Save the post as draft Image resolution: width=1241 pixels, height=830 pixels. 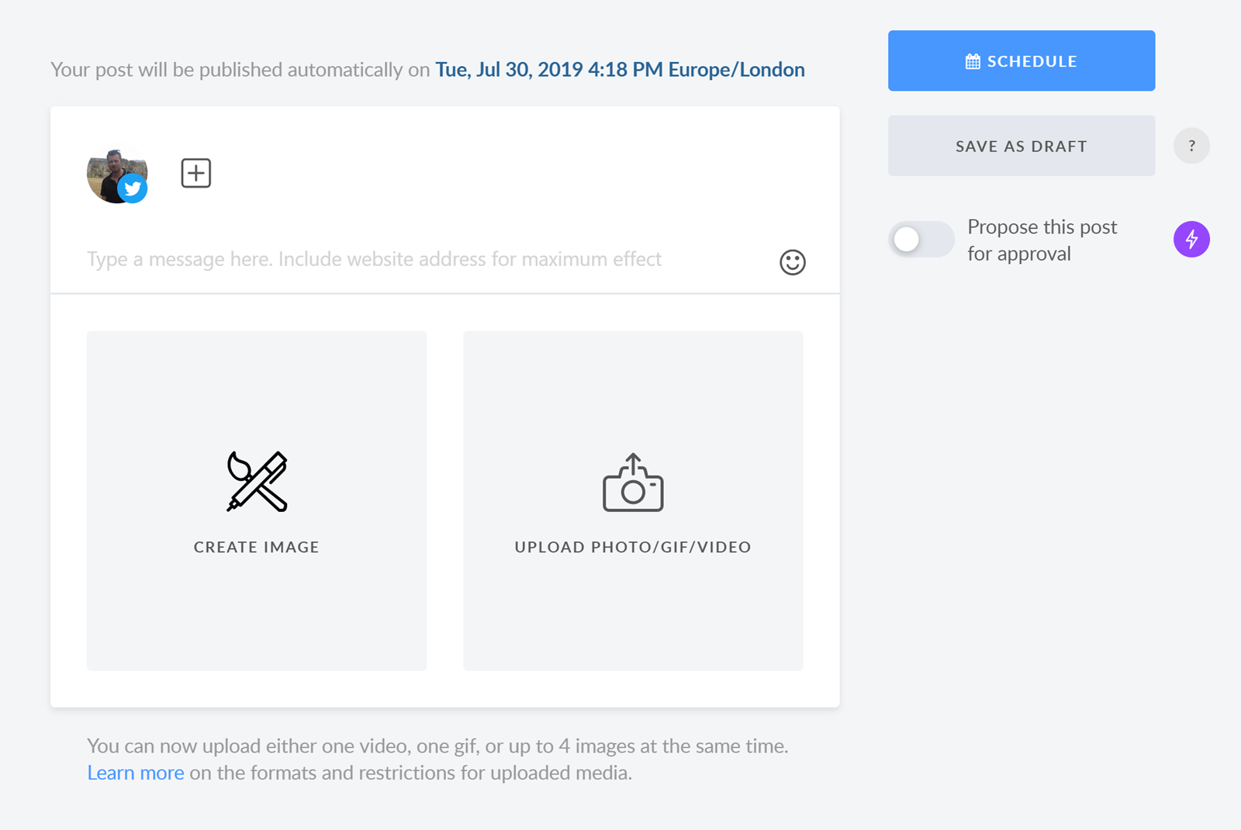tap(1021, 146)
